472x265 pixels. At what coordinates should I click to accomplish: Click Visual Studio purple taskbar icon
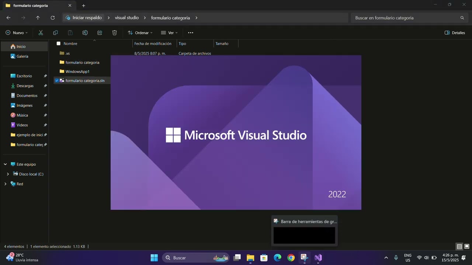318,258
